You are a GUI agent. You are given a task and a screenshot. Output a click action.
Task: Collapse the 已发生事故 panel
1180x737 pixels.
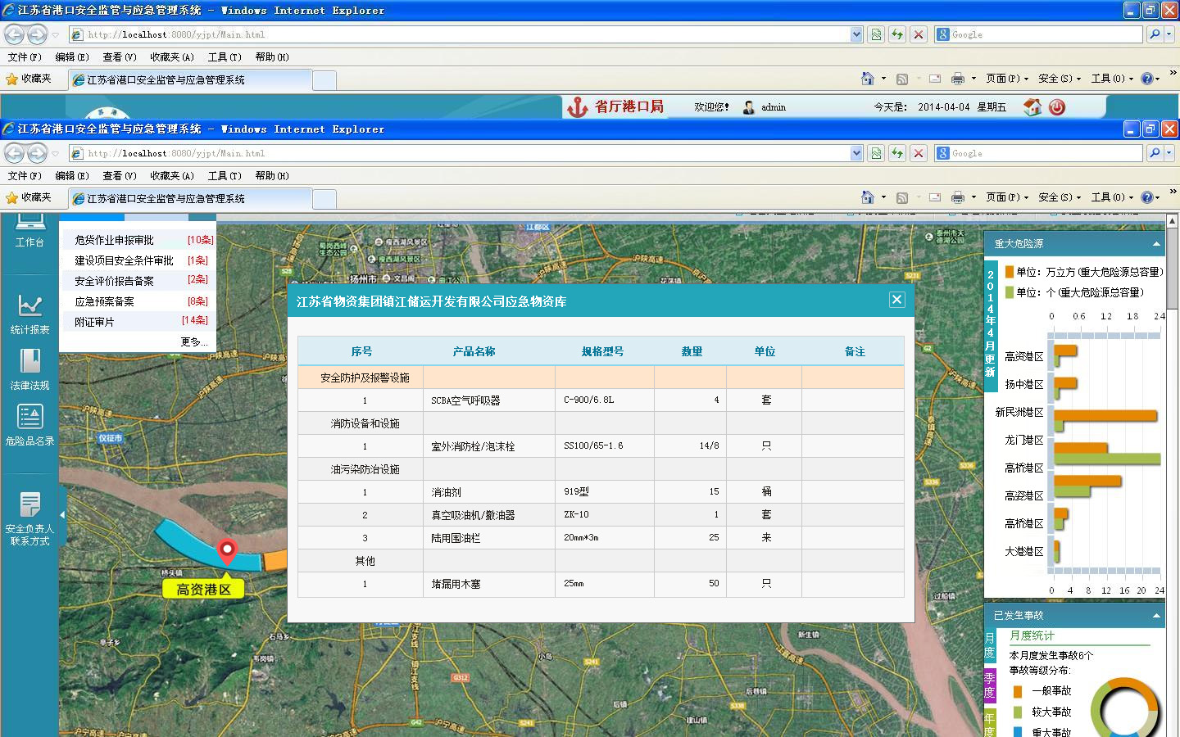click(1156, 616)
